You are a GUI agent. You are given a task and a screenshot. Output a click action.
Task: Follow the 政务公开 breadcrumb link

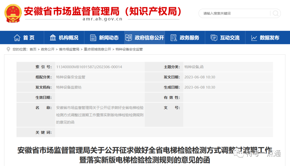(x=48, y=49)
